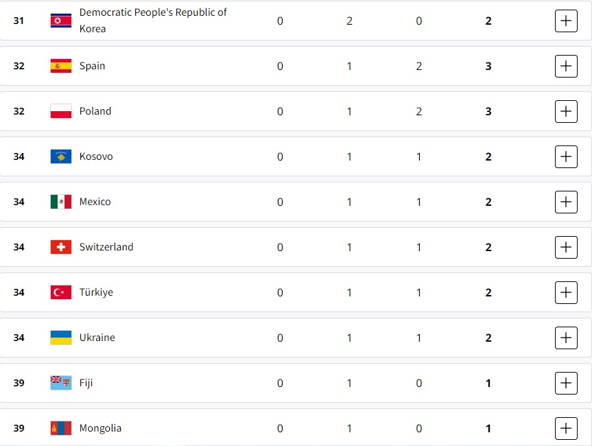Open the Ukraine country name link
Viewport: 592px width, 446px height.
click(97, 338)
